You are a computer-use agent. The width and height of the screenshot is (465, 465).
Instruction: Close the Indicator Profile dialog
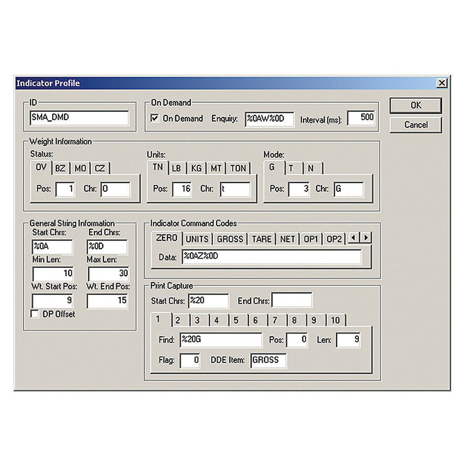[442, 83]
